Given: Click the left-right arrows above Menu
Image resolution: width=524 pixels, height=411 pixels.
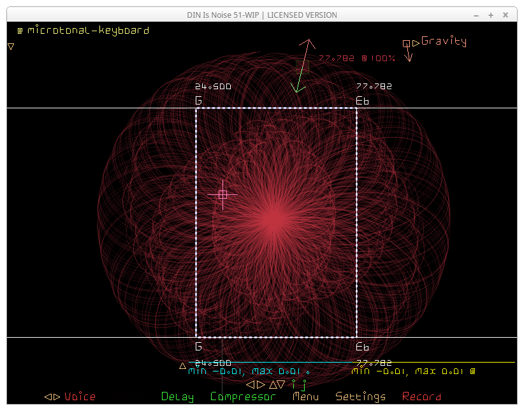Looking at the screenshot, I should point(255,384).
